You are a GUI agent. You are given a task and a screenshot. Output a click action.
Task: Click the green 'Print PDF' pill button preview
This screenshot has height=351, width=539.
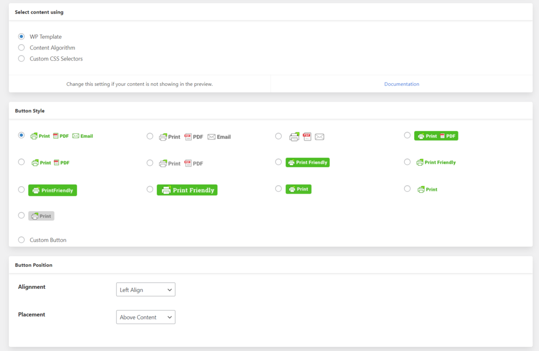436,135
